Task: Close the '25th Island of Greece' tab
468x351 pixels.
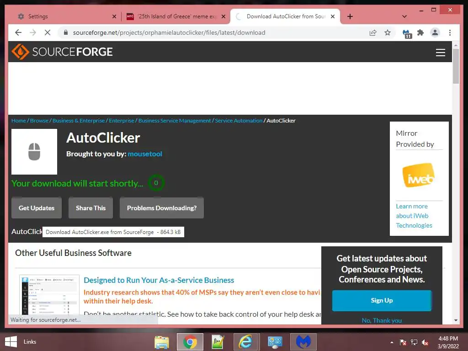Action: point(223,16)
